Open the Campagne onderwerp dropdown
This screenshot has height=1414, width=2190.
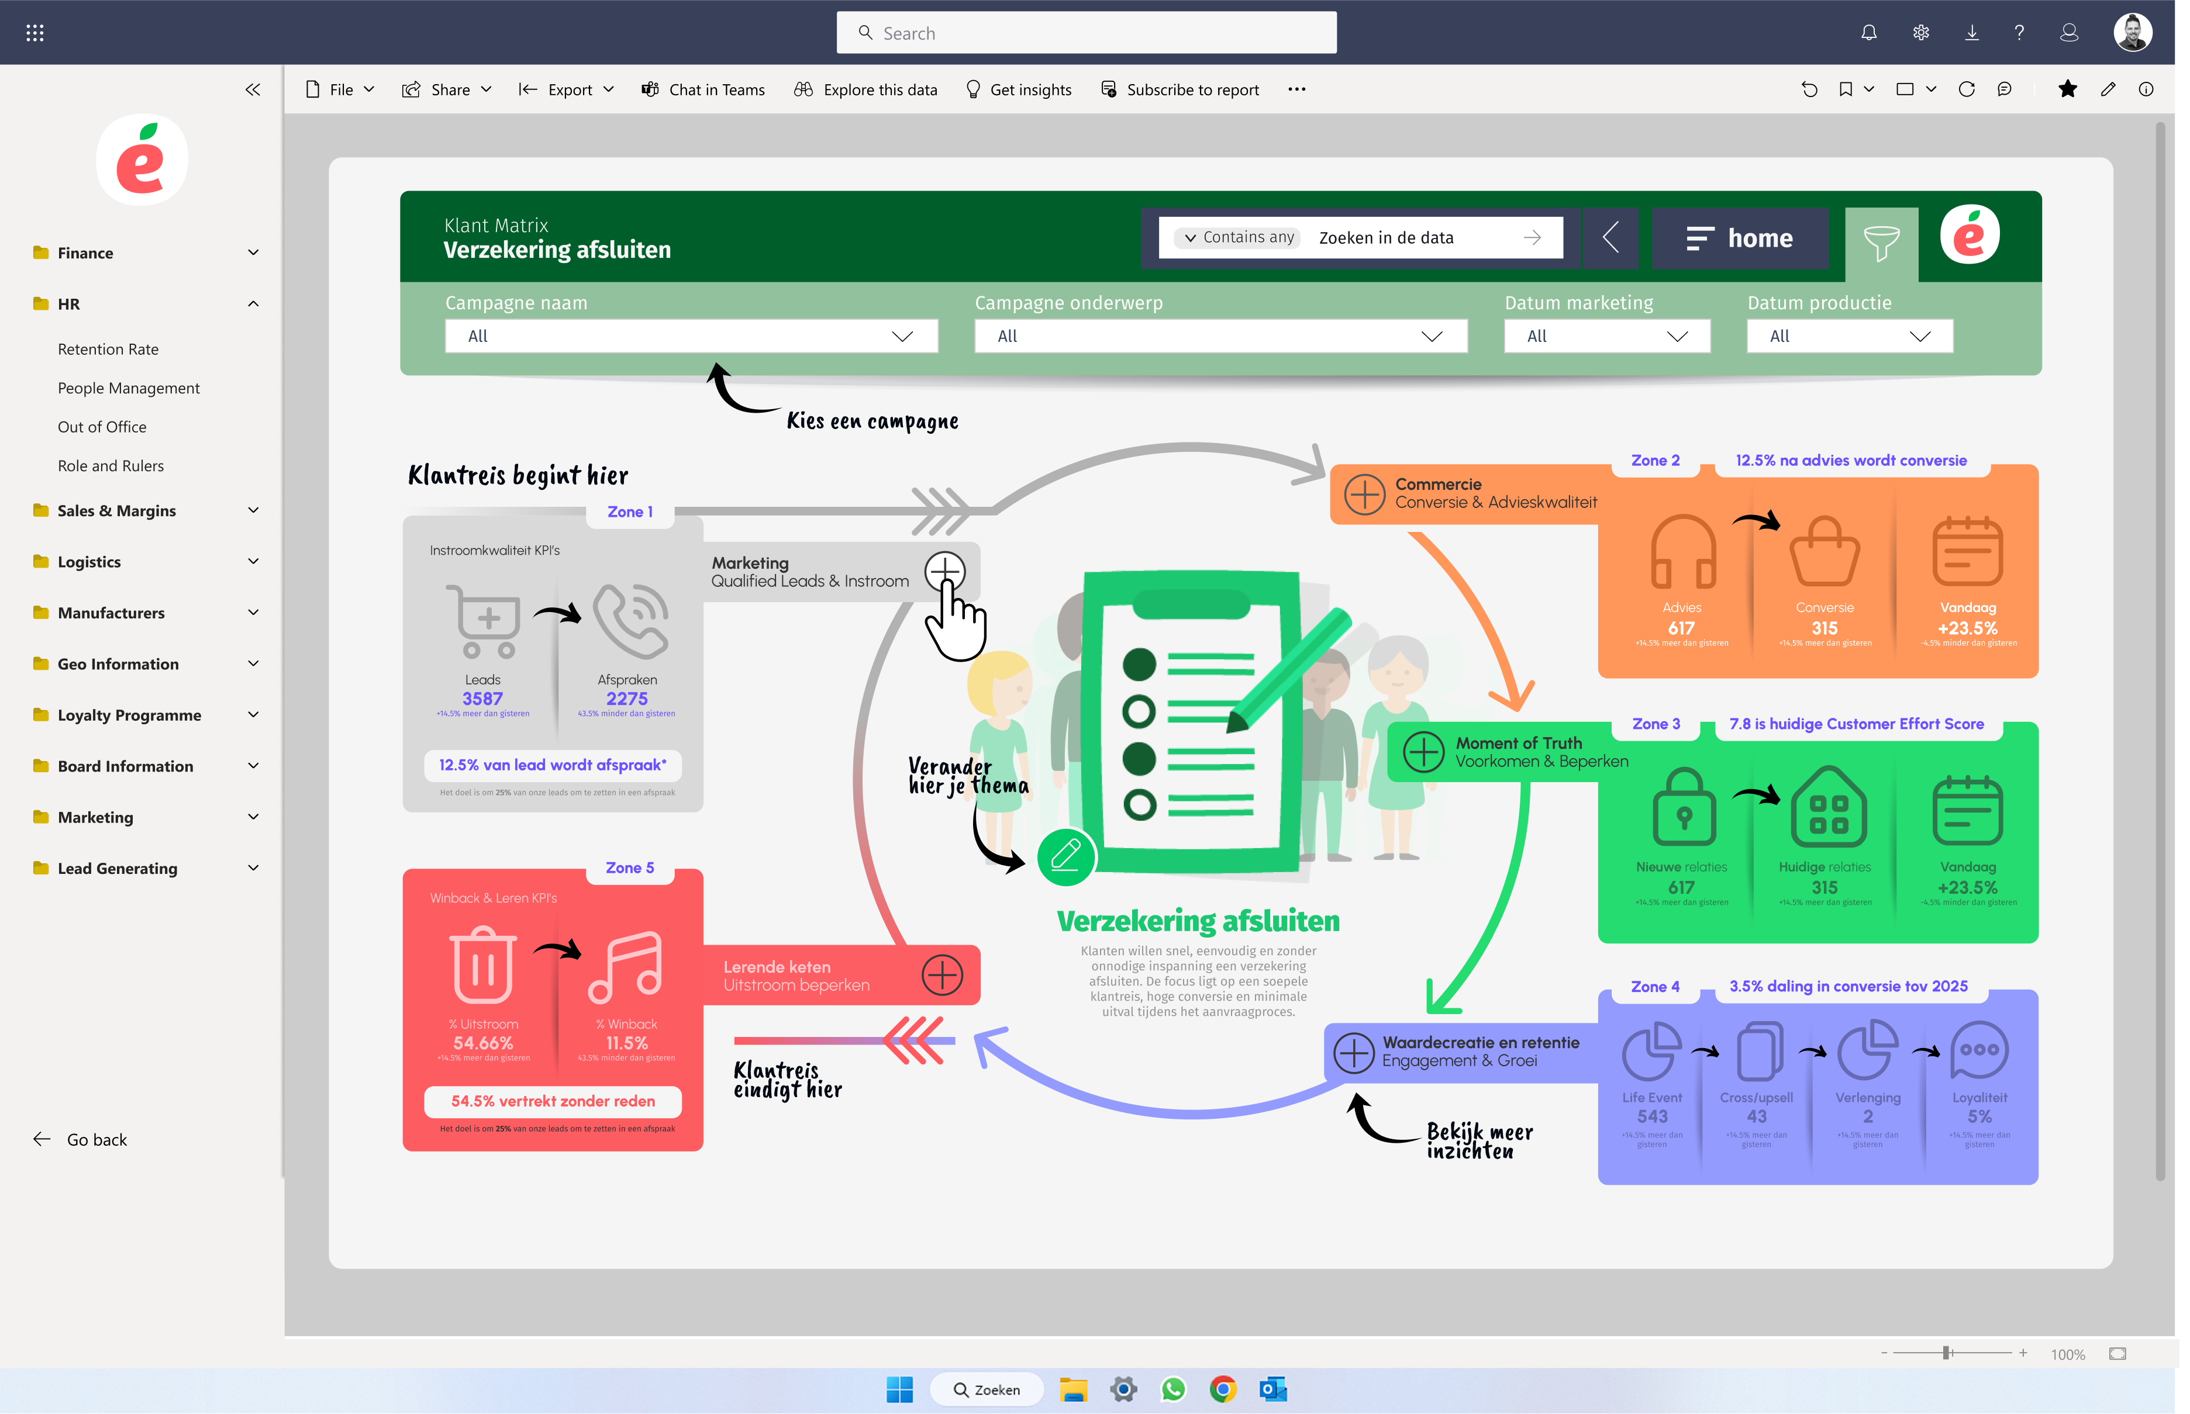pyautogui.click(x=1221, y=336)
